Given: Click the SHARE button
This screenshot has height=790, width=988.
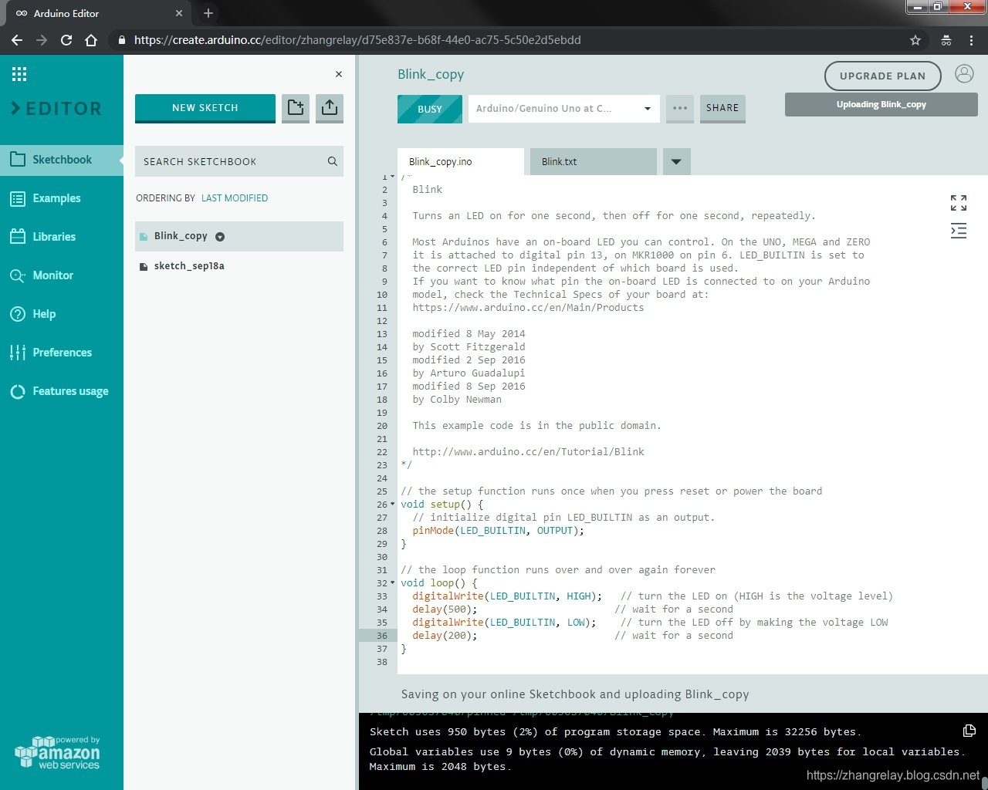Looking at the screenshot, I should (722, 108).
